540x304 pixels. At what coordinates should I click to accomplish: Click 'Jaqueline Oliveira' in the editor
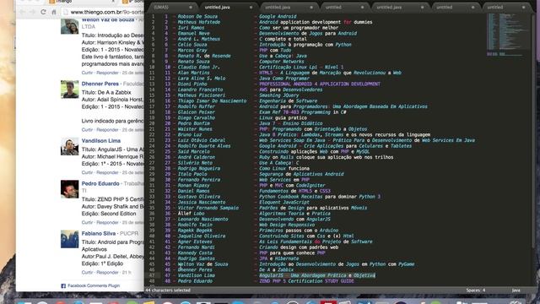coord(202,236)
